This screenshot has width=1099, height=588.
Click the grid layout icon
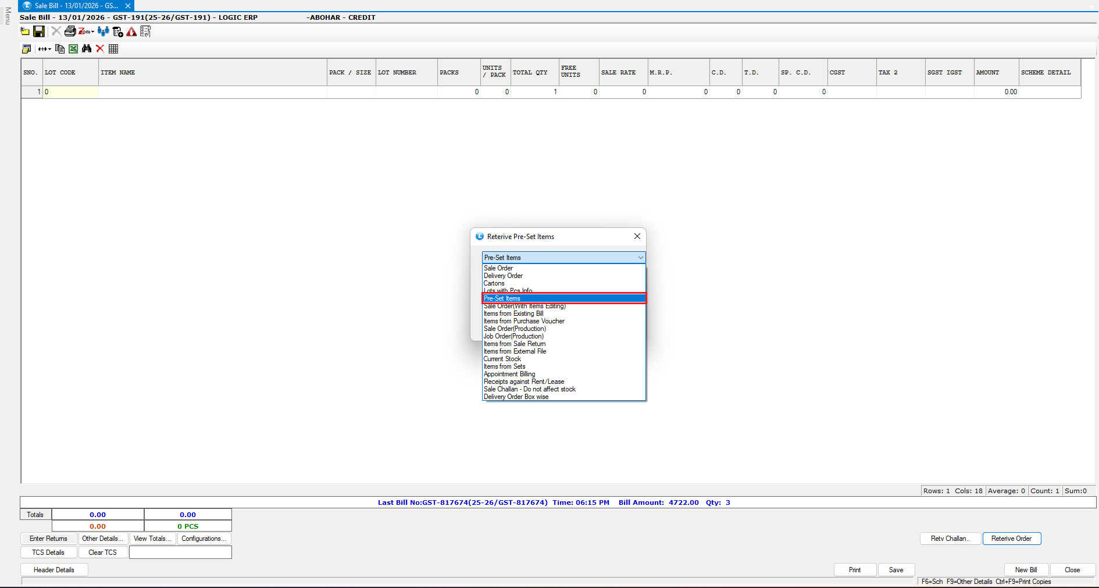113,49
